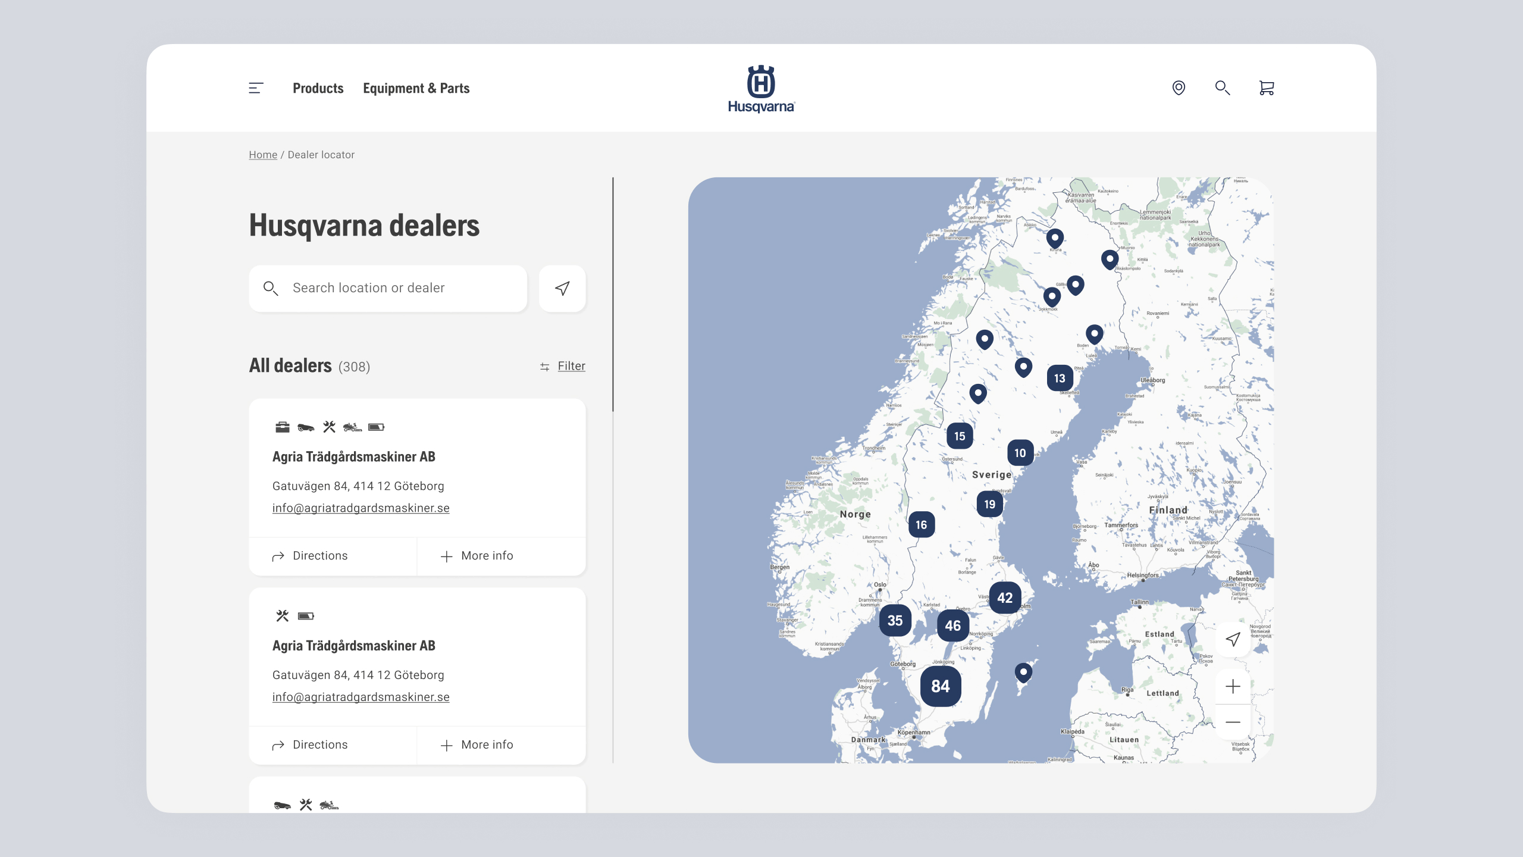Zoom out on the map
Viewport: 1523px width, 857px height.
[1233, 722]
